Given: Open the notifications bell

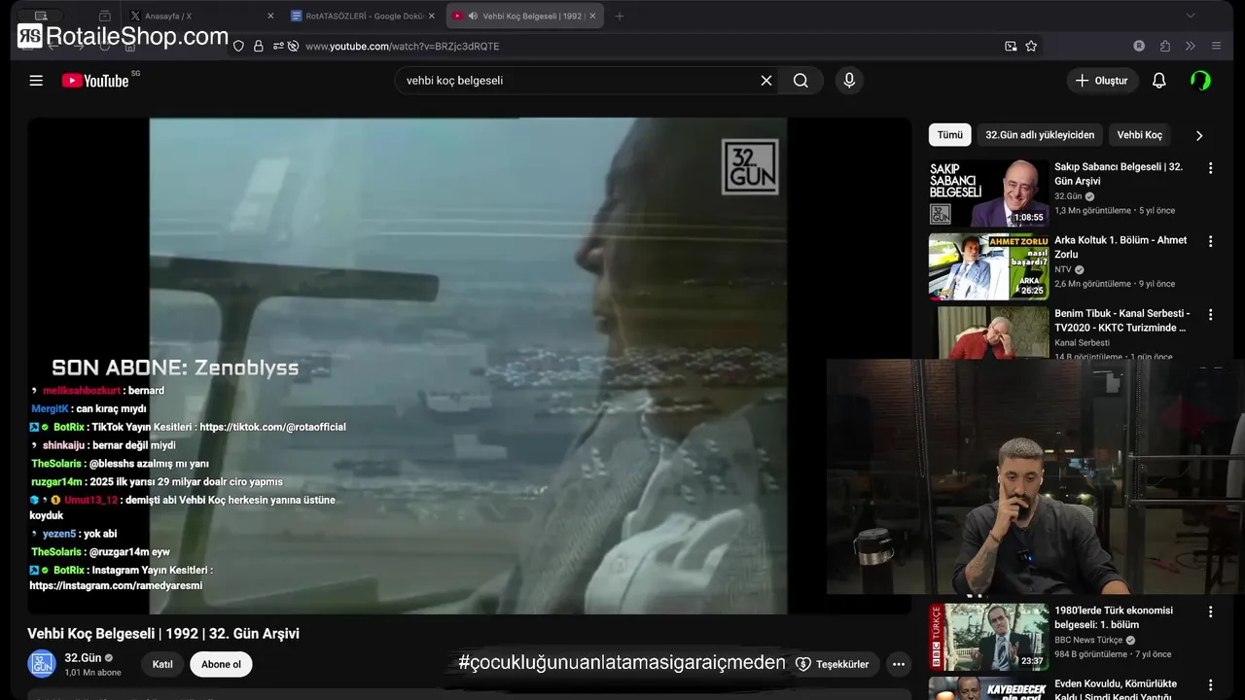Looking at the screenshot, I should (x=1158, y=81).
